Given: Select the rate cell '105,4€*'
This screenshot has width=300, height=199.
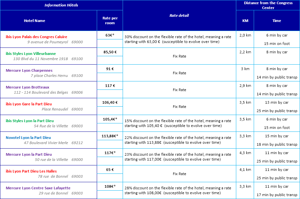Looking at the screenshot, I should (x=110, y=119).
